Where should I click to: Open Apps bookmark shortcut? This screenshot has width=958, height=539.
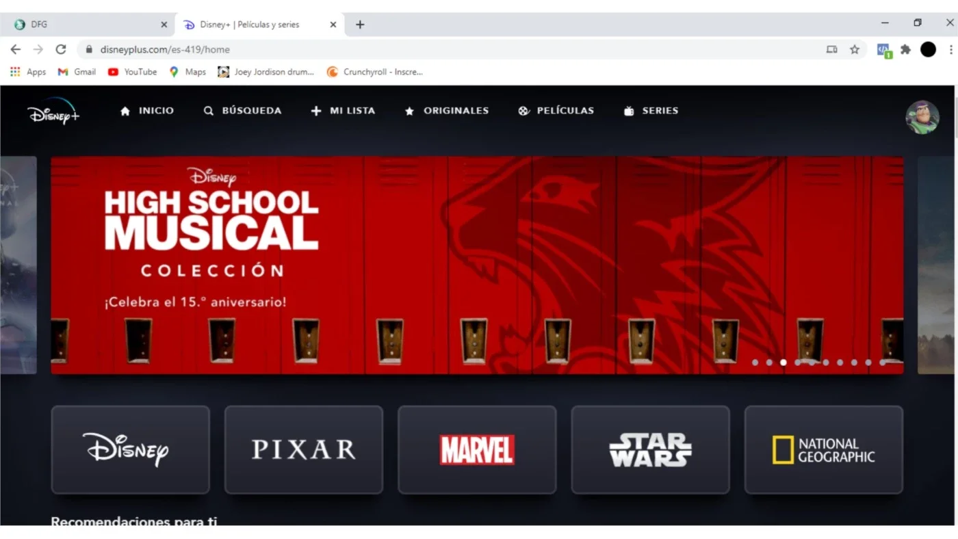28,72
